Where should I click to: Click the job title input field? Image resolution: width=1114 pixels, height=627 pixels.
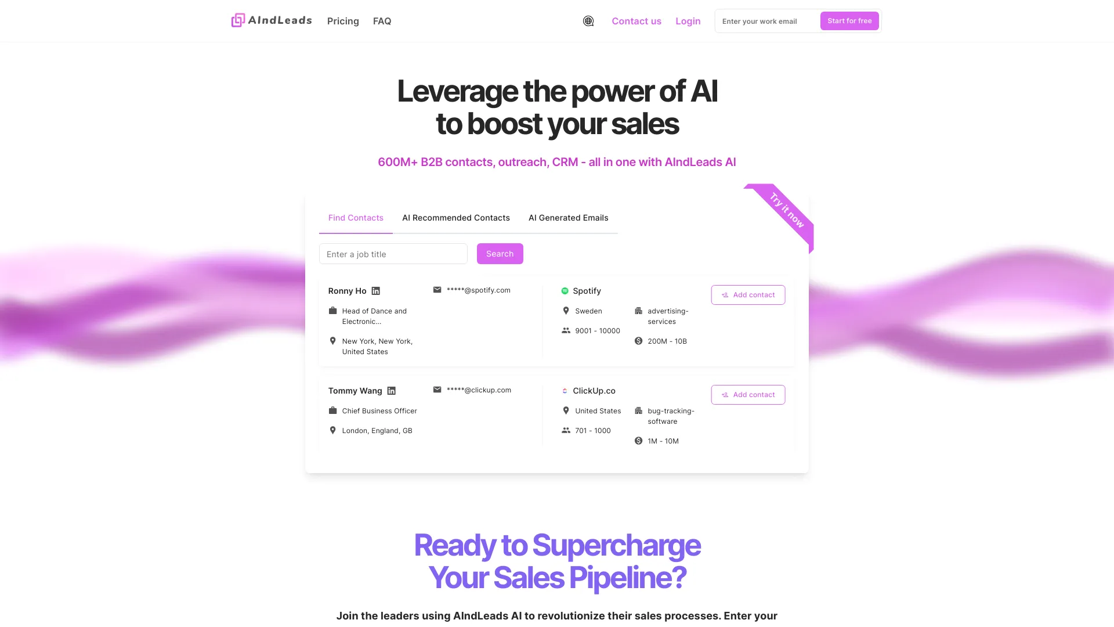(393, 253)
